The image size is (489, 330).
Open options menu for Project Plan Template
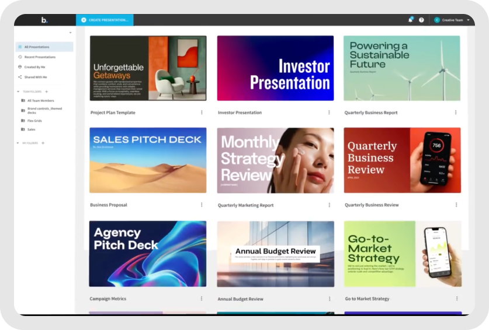click(202, 113)
